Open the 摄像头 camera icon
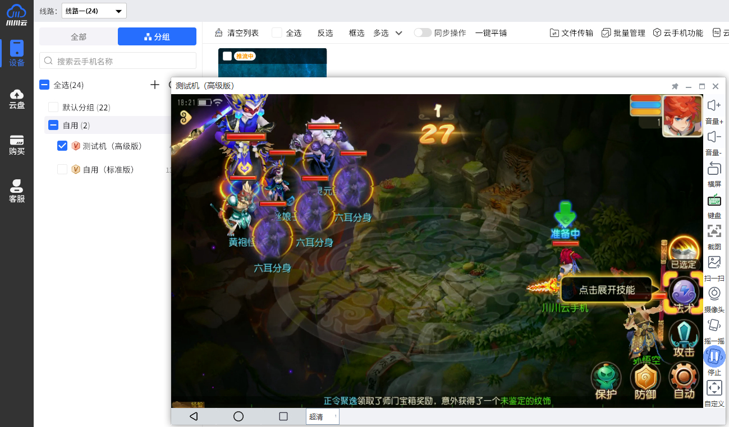 [x=714, y=294]
